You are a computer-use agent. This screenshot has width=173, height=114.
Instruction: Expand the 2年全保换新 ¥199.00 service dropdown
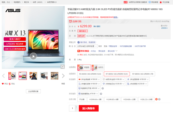pos(89,79)
